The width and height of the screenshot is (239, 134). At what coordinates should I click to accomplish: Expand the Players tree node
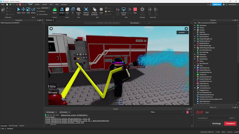[195, 28]
